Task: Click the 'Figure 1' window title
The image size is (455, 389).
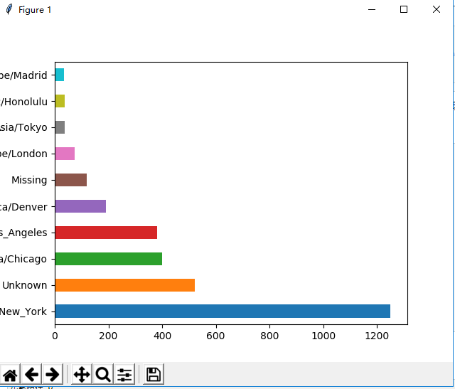Action: click(35, 10)
